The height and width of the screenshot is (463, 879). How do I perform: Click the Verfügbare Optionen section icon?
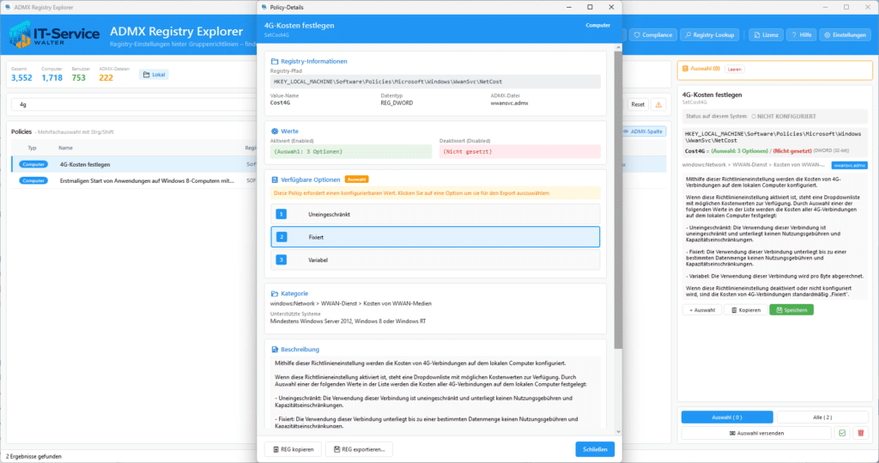pos(275,180)
